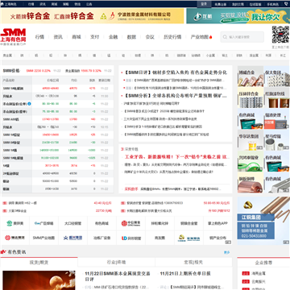This screenshot has height=290, width=290.
Task: Open the 数据 main navigation menu
Action: click(131, 37)
